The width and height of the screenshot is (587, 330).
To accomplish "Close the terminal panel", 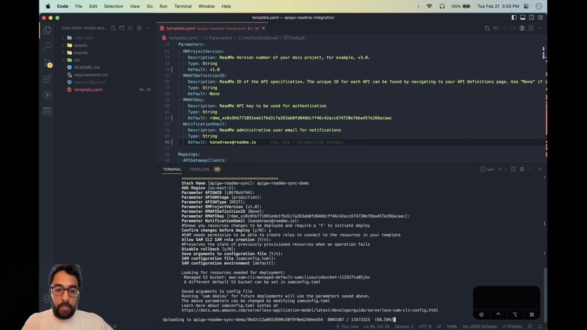I will click(539, 169).
